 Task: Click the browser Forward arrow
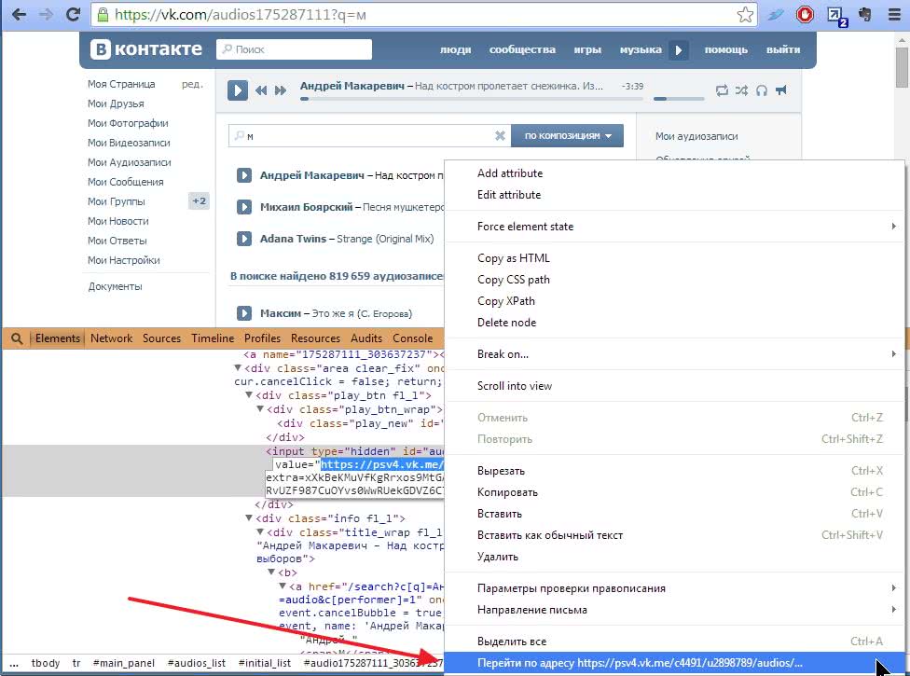(x=46, y=15)
